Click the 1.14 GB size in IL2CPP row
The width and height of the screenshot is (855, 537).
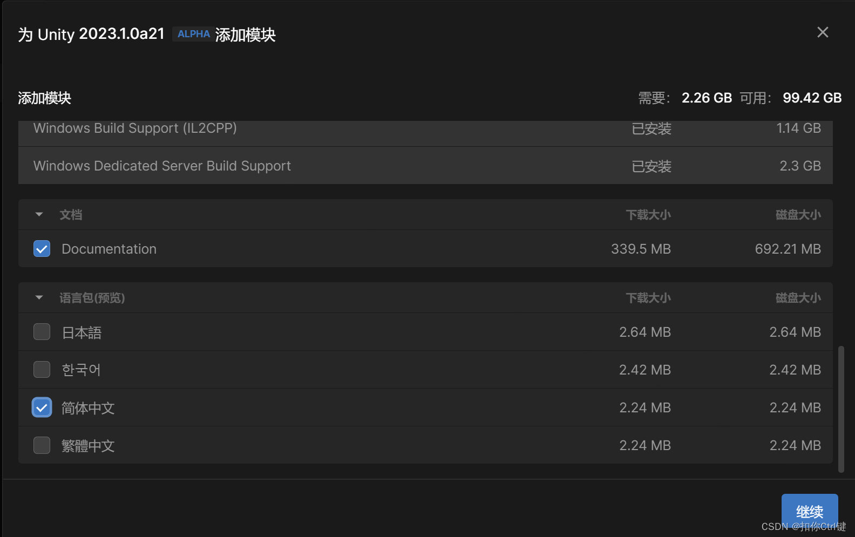[798, 128]
